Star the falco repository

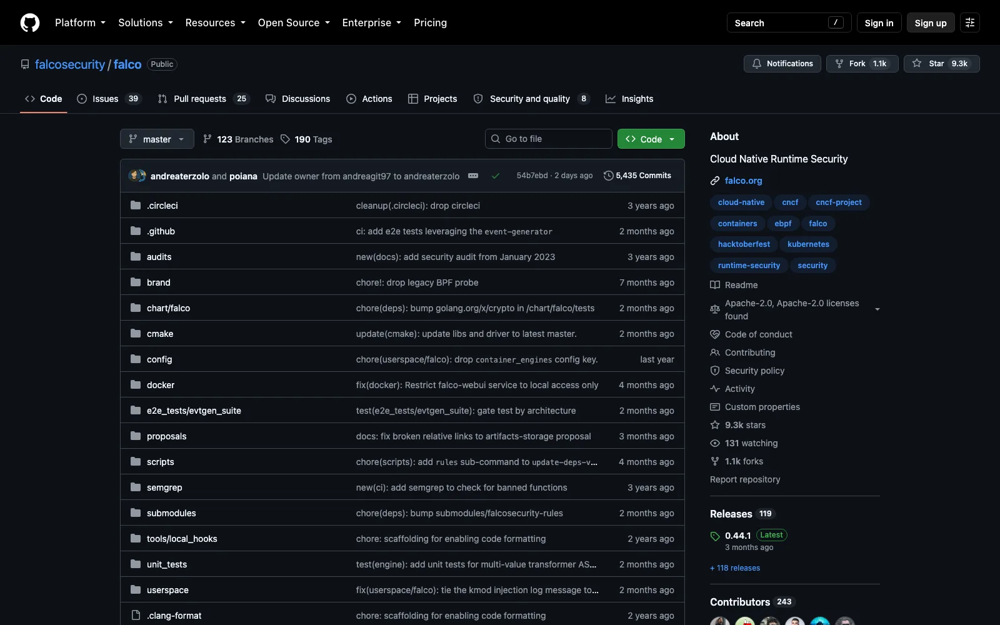tap(941, 64)
